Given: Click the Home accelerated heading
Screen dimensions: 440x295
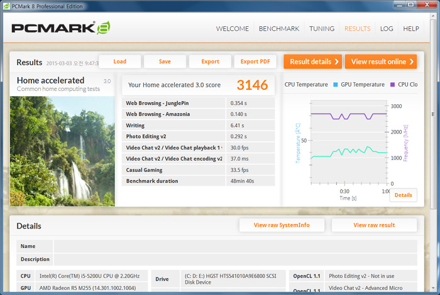Looking at the screenshot, I should (50, 80).
